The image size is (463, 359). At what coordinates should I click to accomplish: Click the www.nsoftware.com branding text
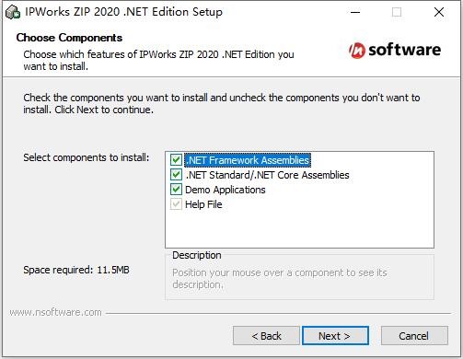pos(55,312)
